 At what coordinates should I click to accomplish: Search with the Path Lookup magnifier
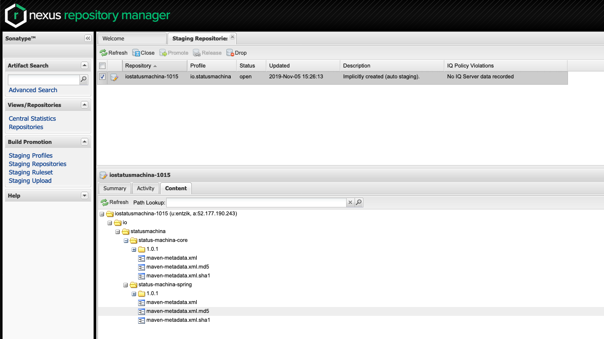click(x=359, y=203)
